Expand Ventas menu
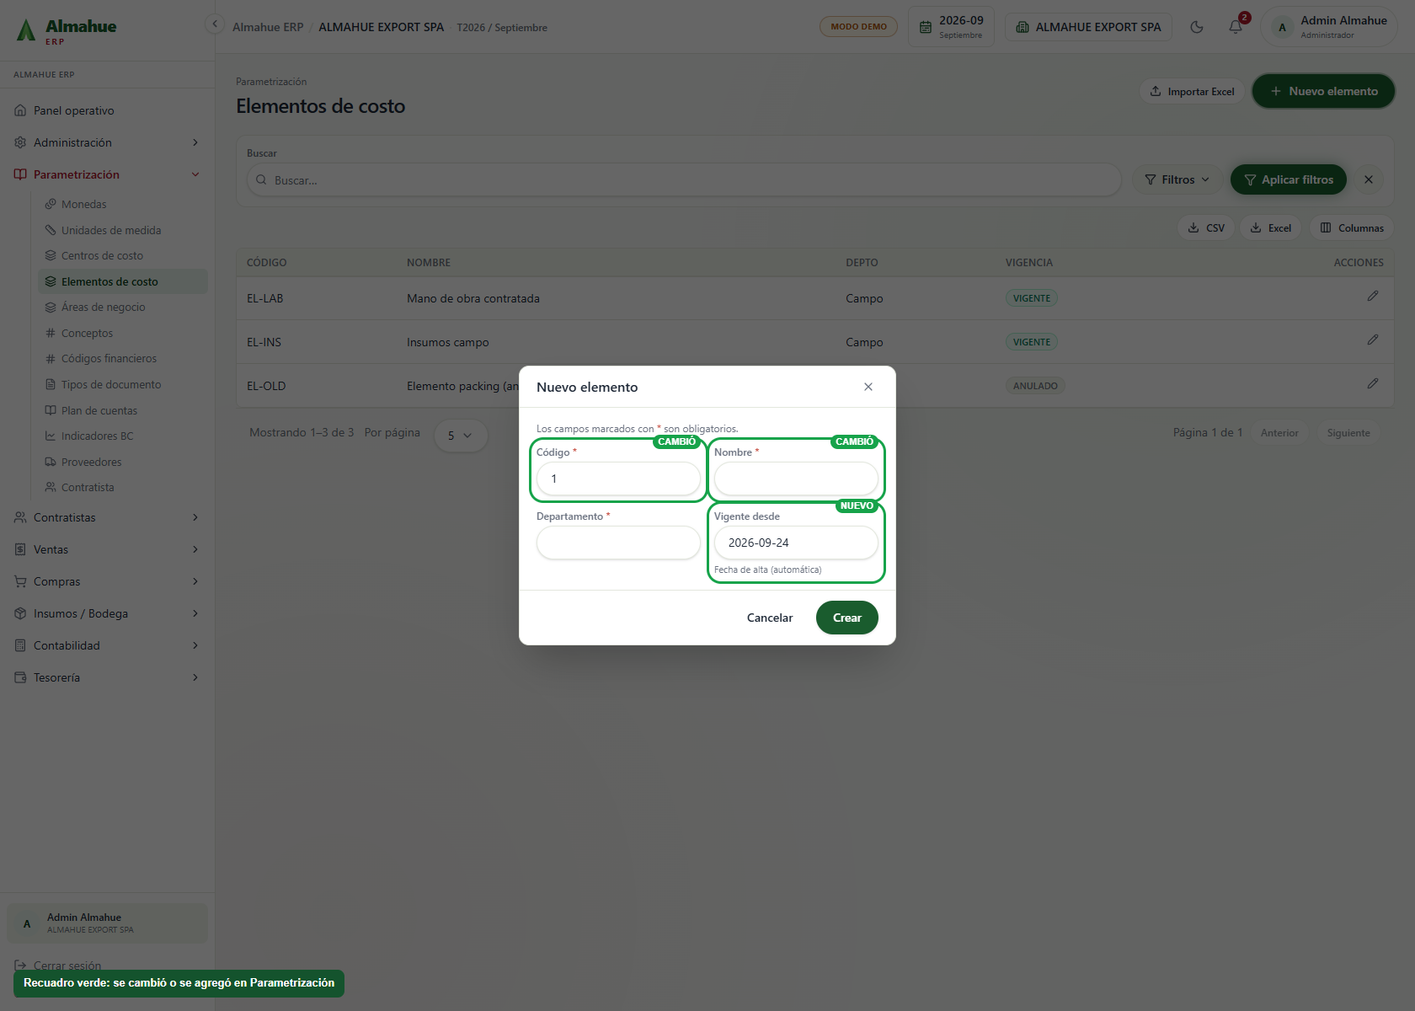The width and height of the screenshot is (1415, 1011). (107, 549)
